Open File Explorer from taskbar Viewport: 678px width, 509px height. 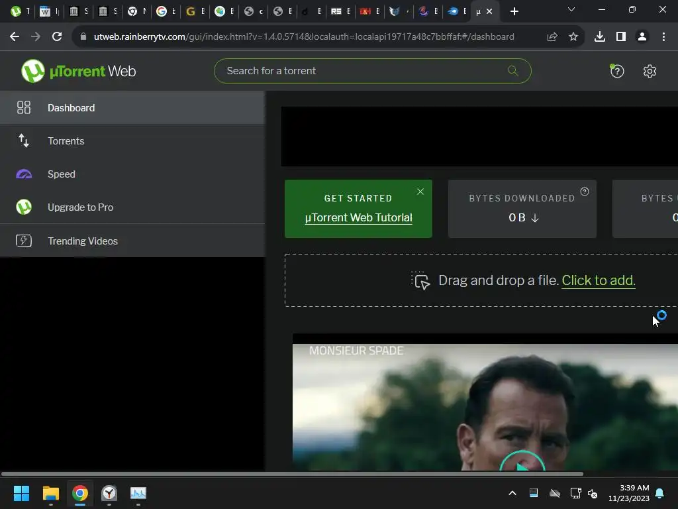click(x=50, y=493)
